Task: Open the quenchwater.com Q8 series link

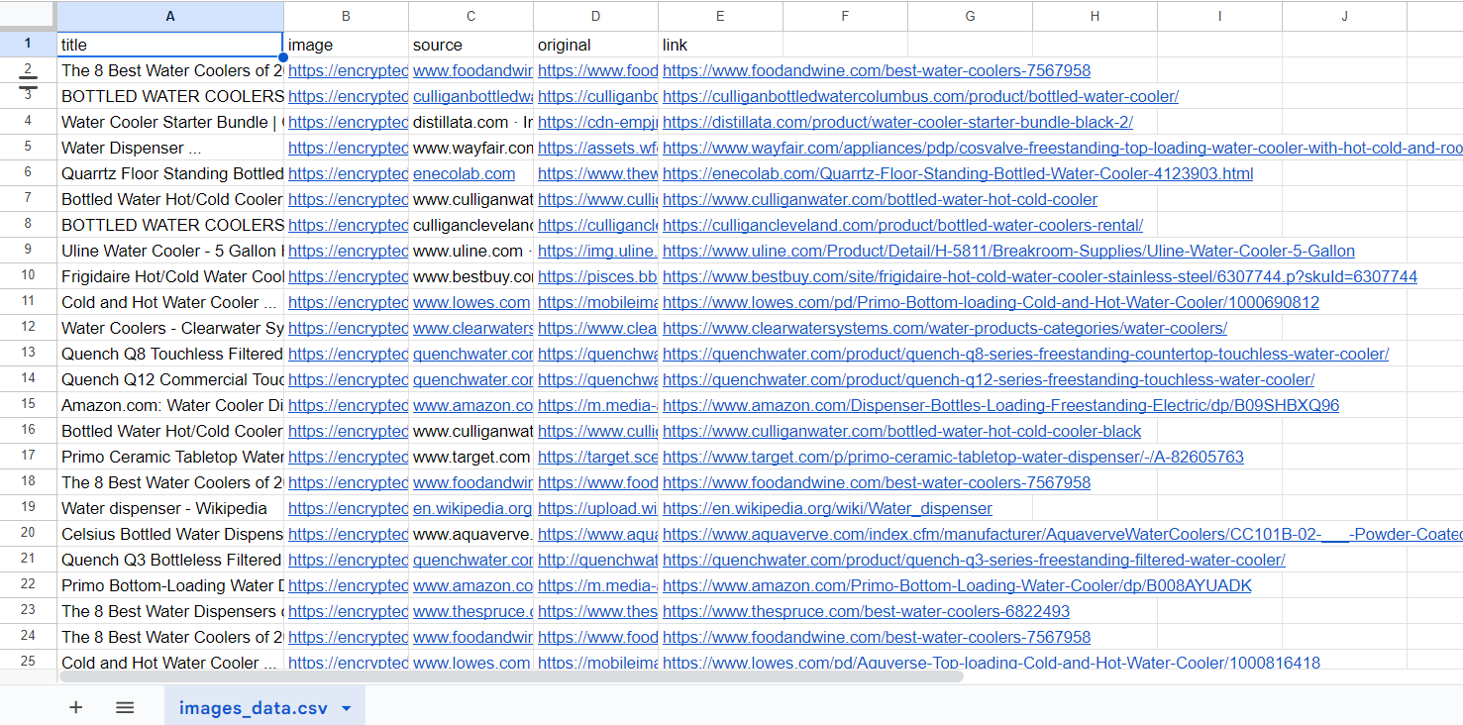Action: click(x=1025, y=354)
